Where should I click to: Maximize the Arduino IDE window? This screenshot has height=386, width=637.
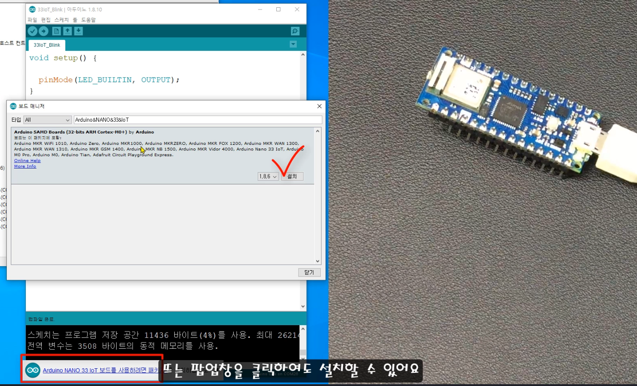point(279,10)
